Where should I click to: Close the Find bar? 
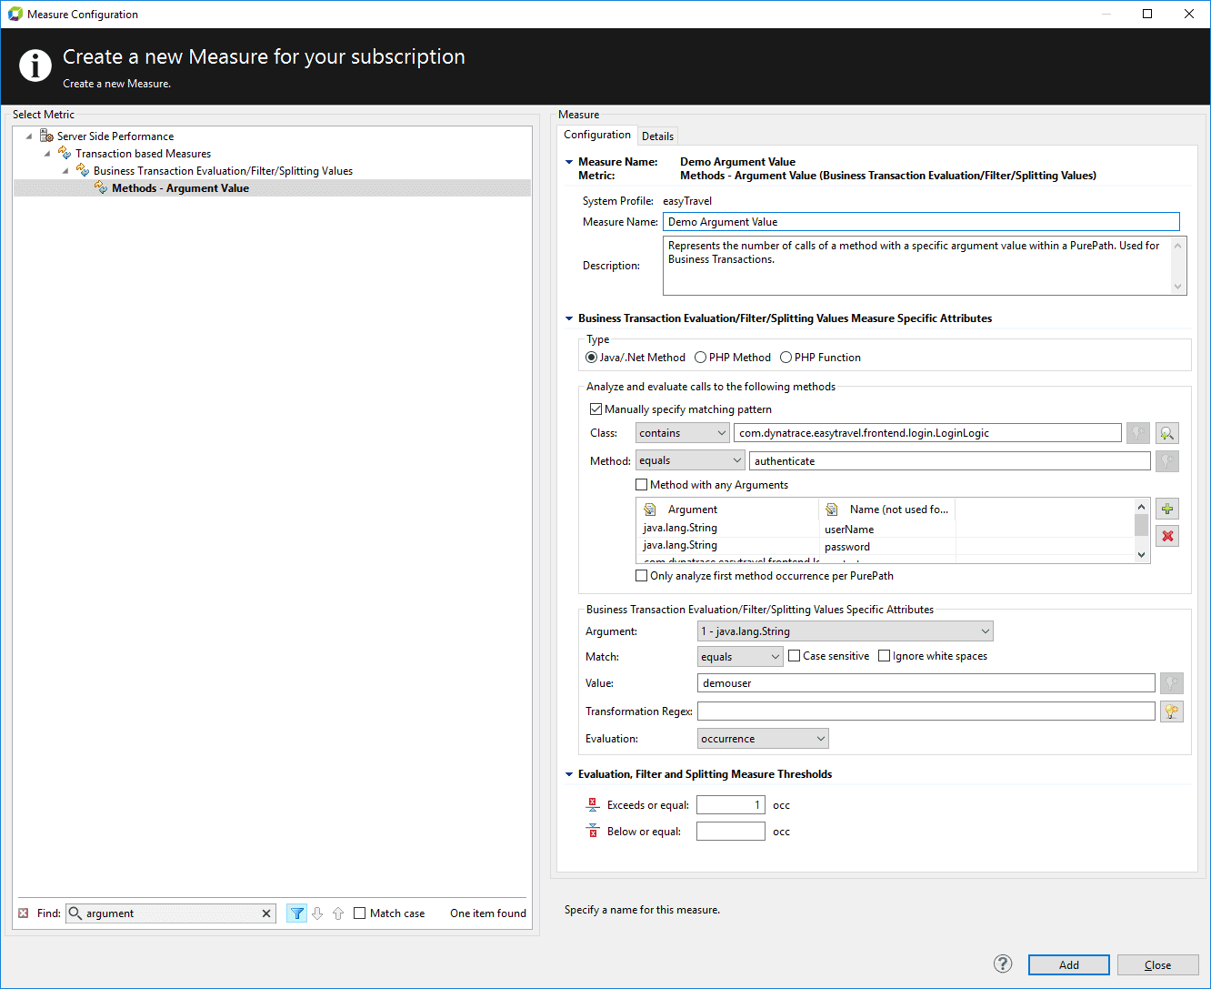pos(24,913)
